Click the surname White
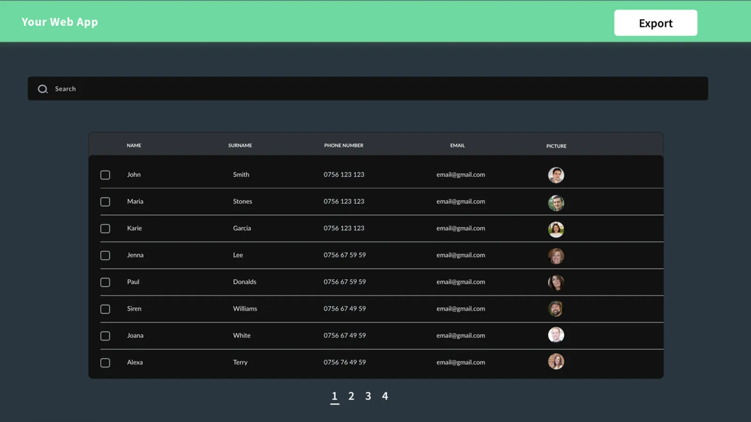The width and height of the screenshot is (751, 422). click(242, 336)
